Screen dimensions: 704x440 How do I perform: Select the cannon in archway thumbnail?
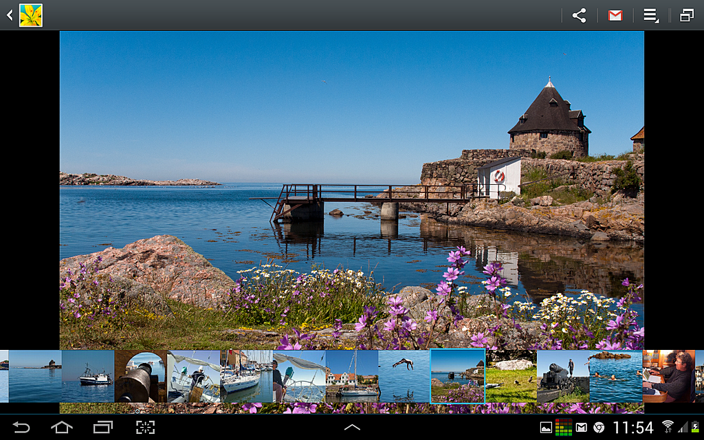(x=140, y=376)
